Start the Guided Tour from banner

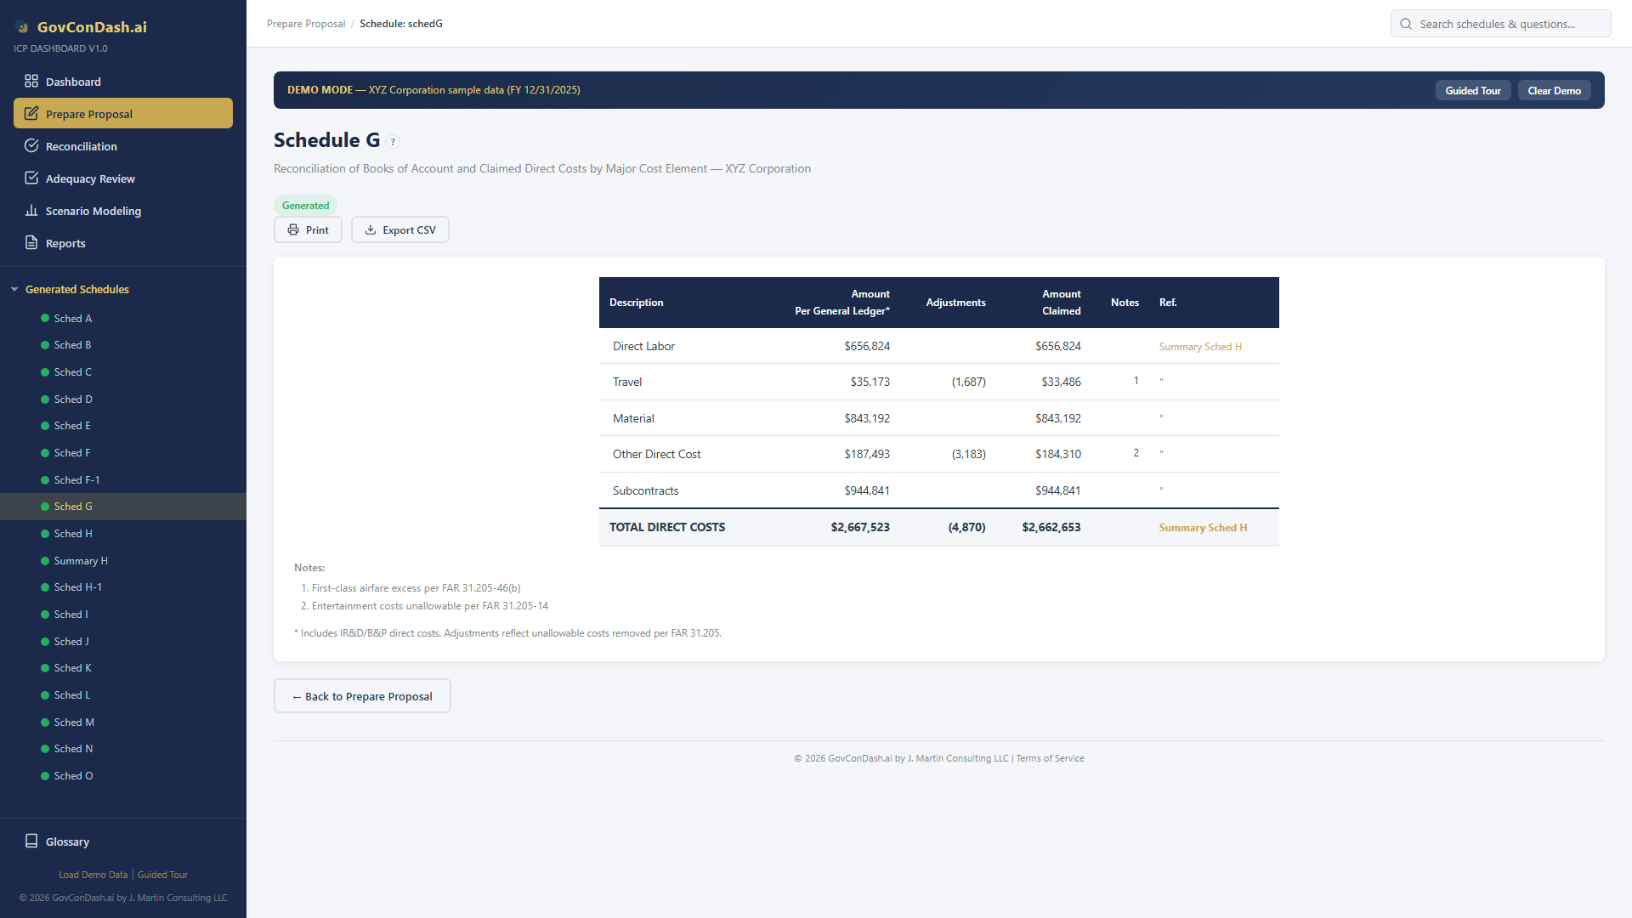(1472, 91)
